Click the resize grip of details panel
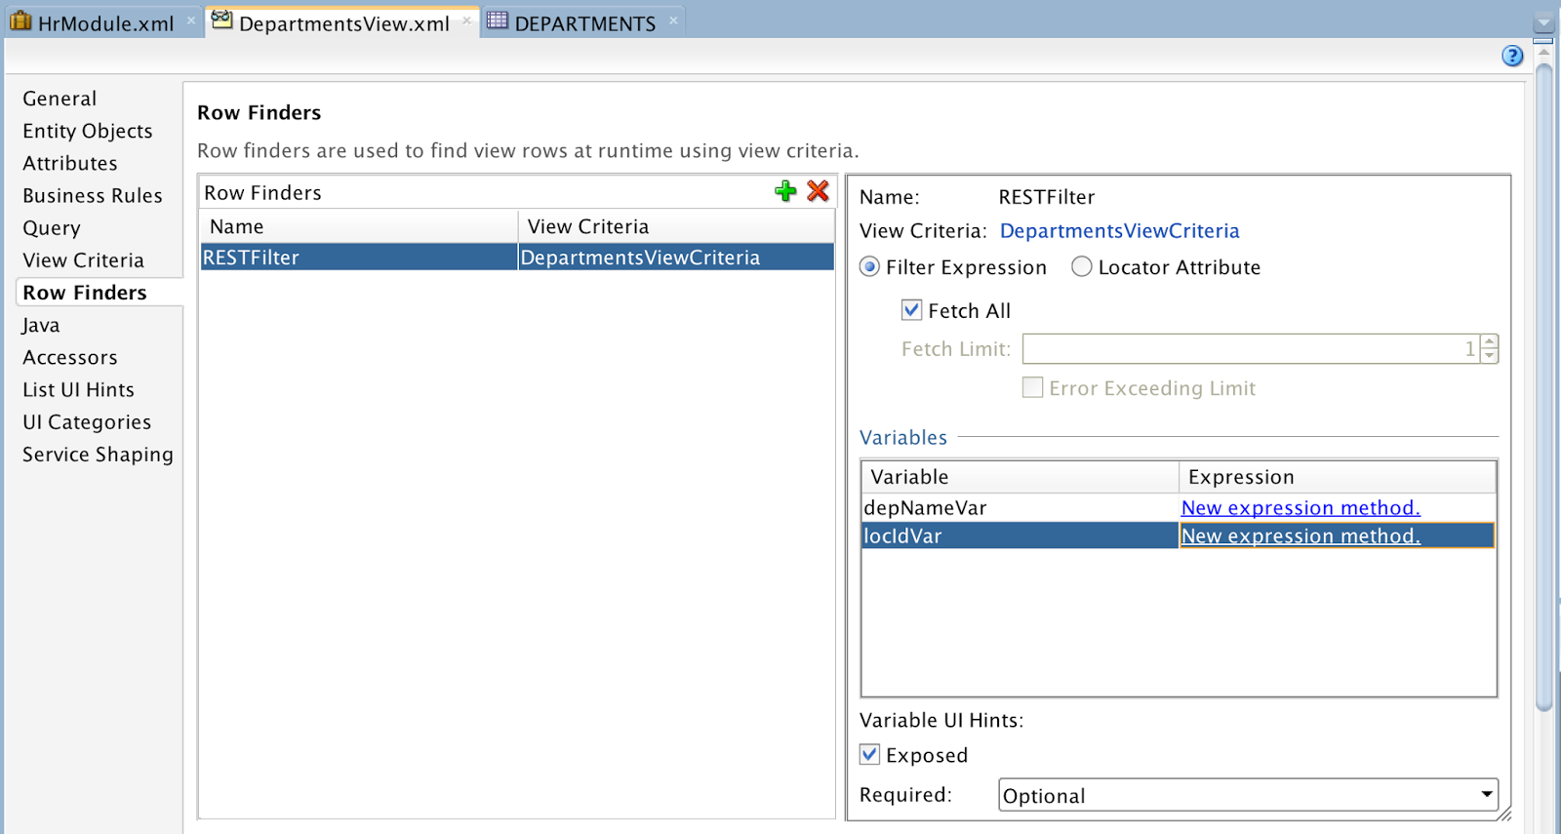 (1504, 814)
